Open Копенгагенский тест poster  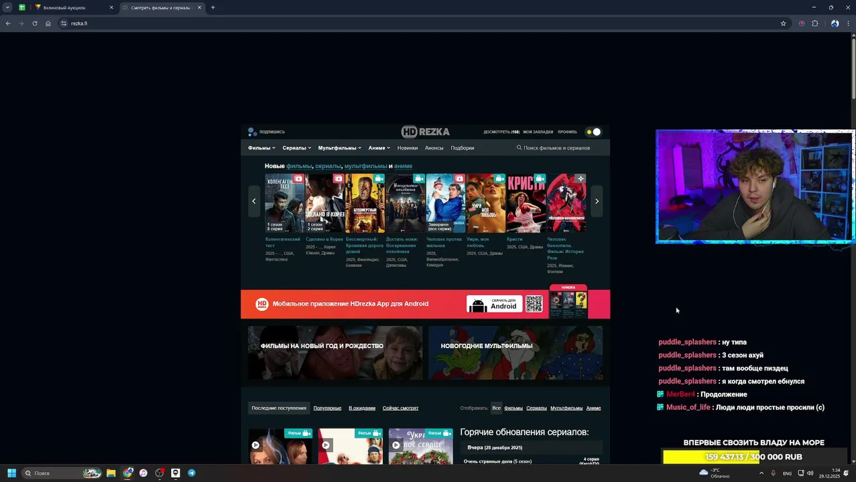285,203
